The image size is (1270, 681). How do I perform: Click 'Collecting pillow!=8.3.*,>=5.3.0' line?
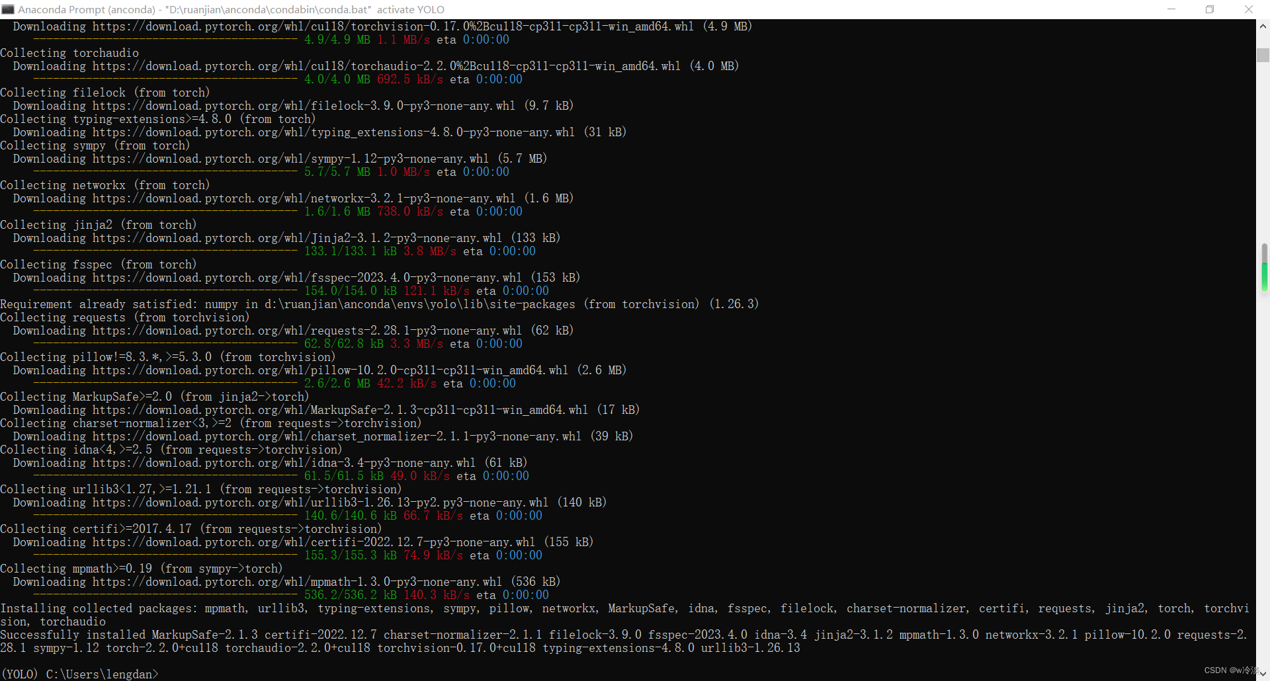pyautogui.click(x=168, y=357)
